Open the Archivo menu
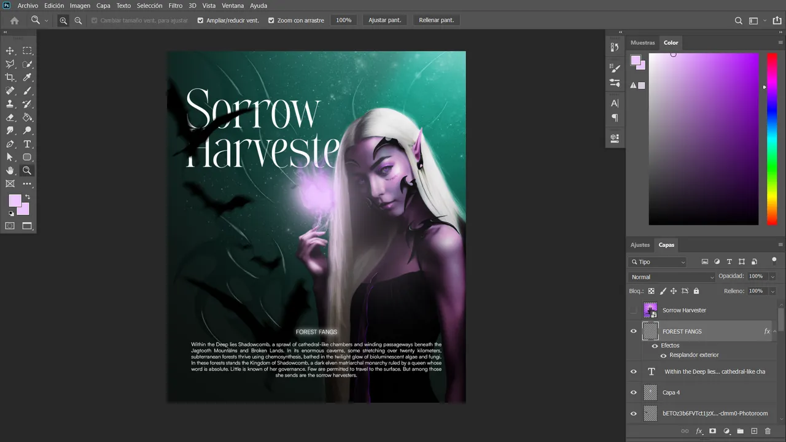 (28, 6)
